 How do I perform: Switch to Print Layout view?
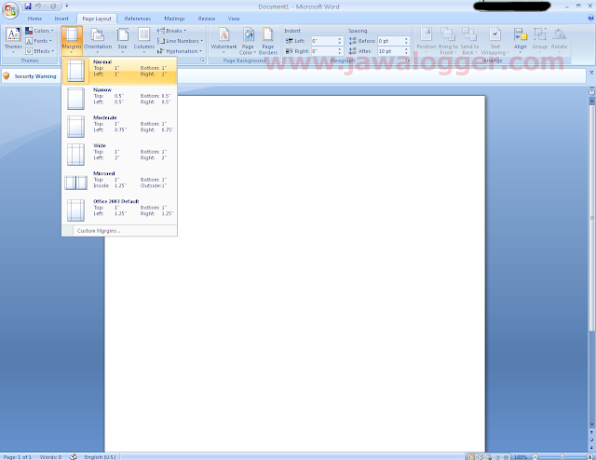(x=472, y=457)
